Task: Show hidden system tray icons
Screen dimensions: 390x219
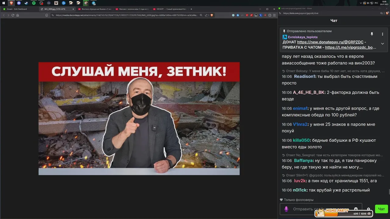Action: [x=361, y=3]
